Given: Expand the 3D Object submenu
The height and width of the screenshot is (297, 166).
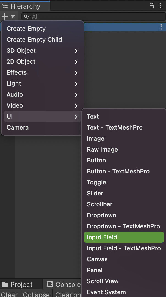Looking at the screenshot, I should click(43, 51).
